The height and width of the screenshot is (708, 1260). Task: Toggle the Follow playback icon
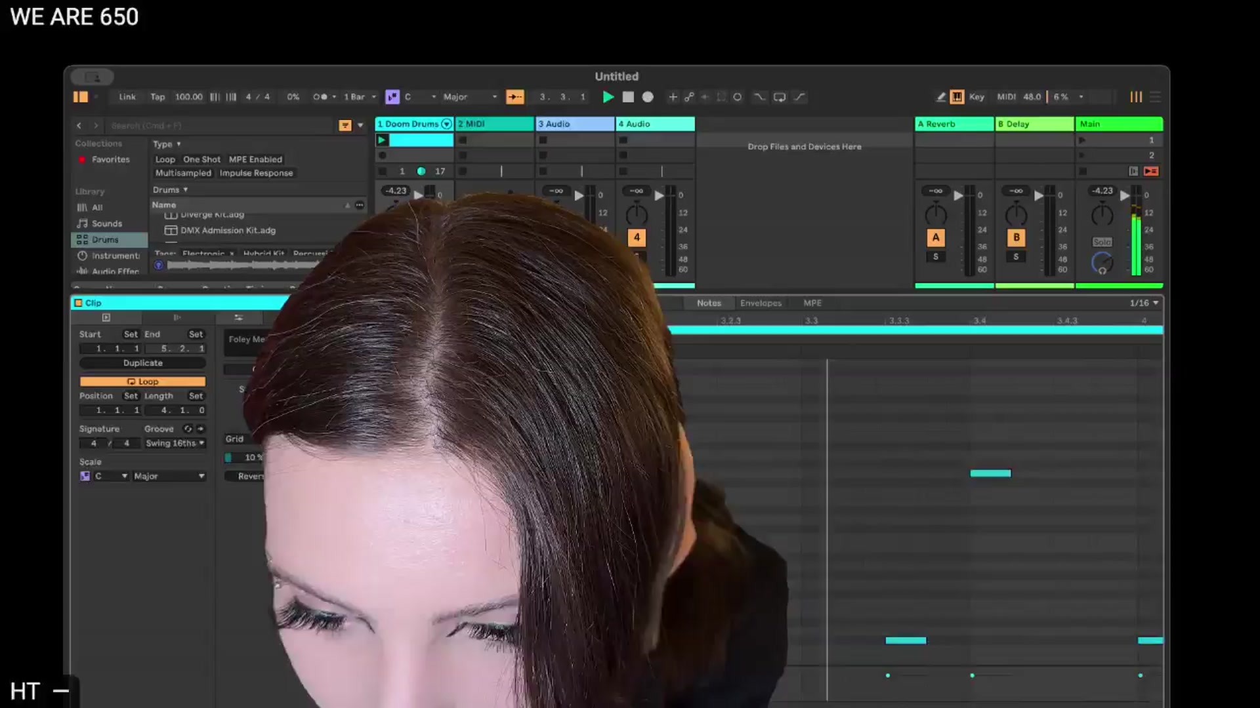tap(515, 97)
